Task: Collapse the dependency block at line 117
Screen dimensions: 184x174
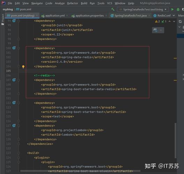Action: [19, 126]
